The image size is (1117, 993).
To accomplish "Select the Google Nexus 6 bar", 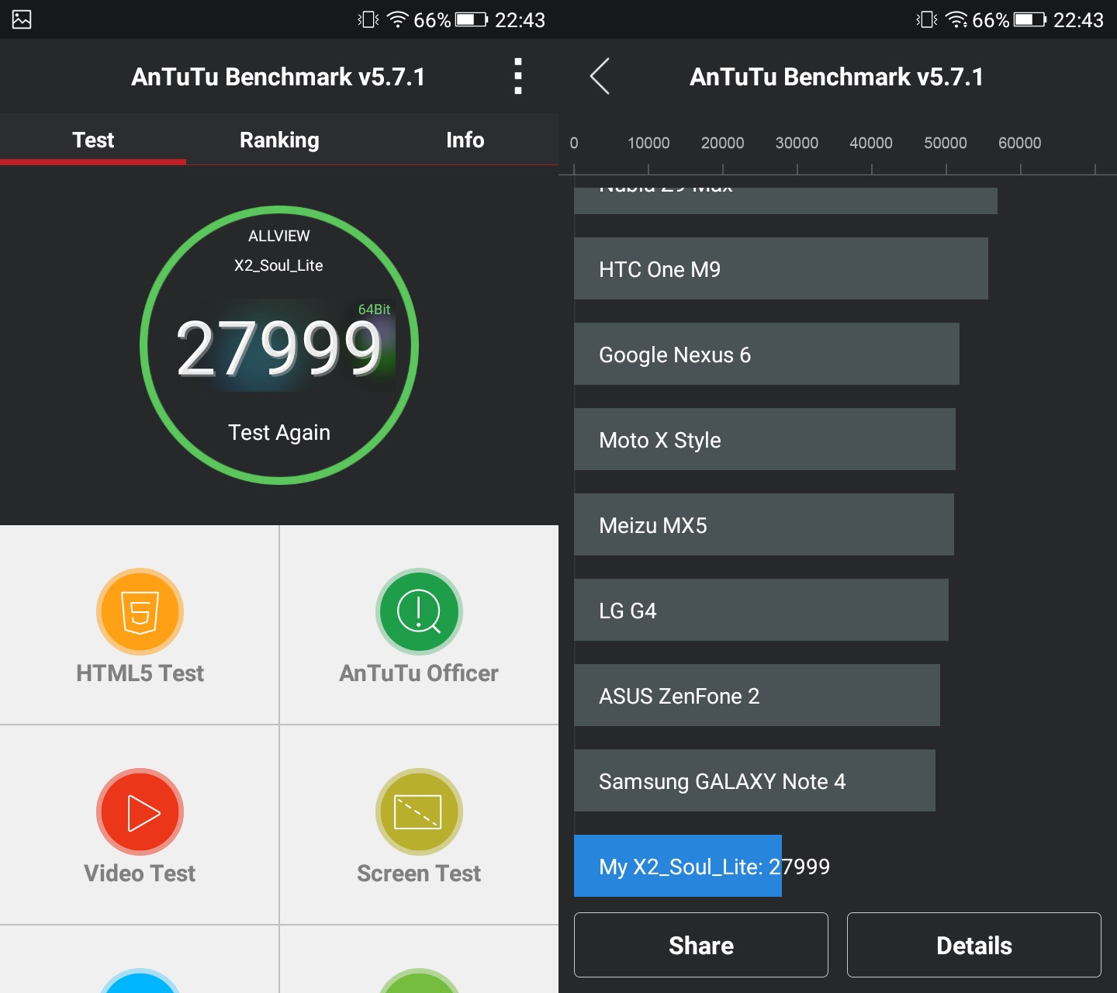I will click(766, 354).
